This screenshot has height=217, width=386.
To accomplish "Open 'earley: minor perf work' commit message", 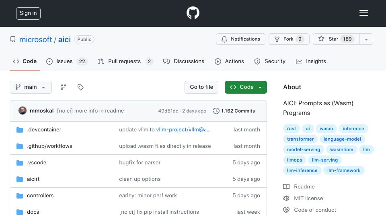I will coord(148,196).
